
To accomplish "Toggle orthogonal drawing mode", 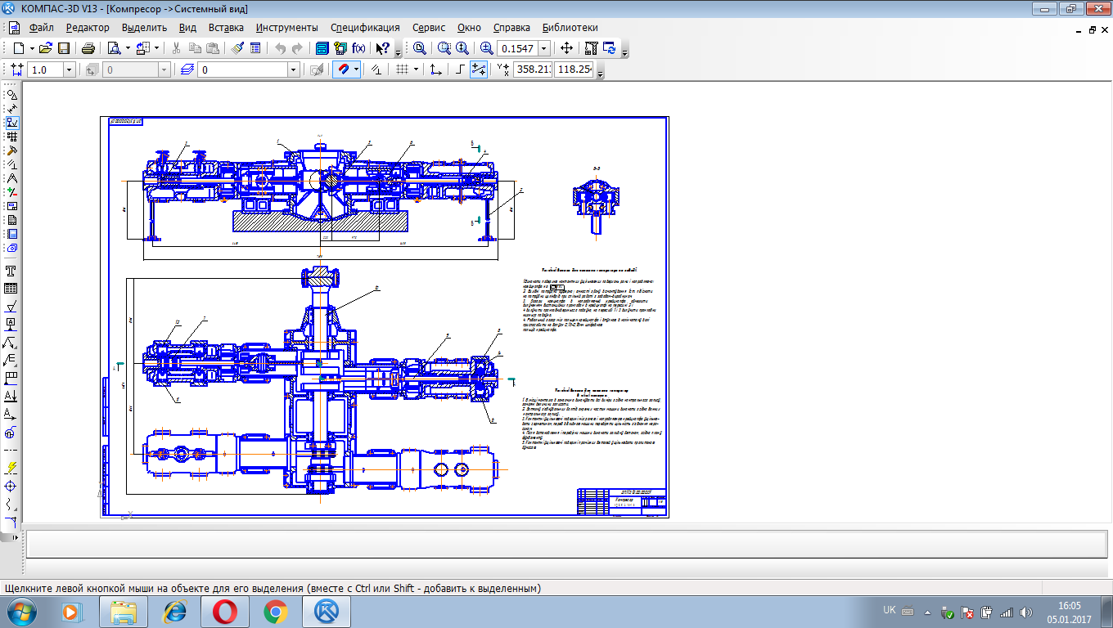I will pyautogui.click(x=460, y=70).
